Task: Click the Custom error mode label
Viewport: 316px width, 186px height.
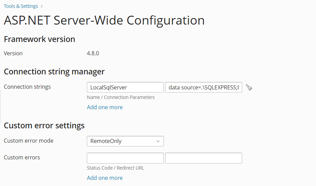Action: [28, 141]
